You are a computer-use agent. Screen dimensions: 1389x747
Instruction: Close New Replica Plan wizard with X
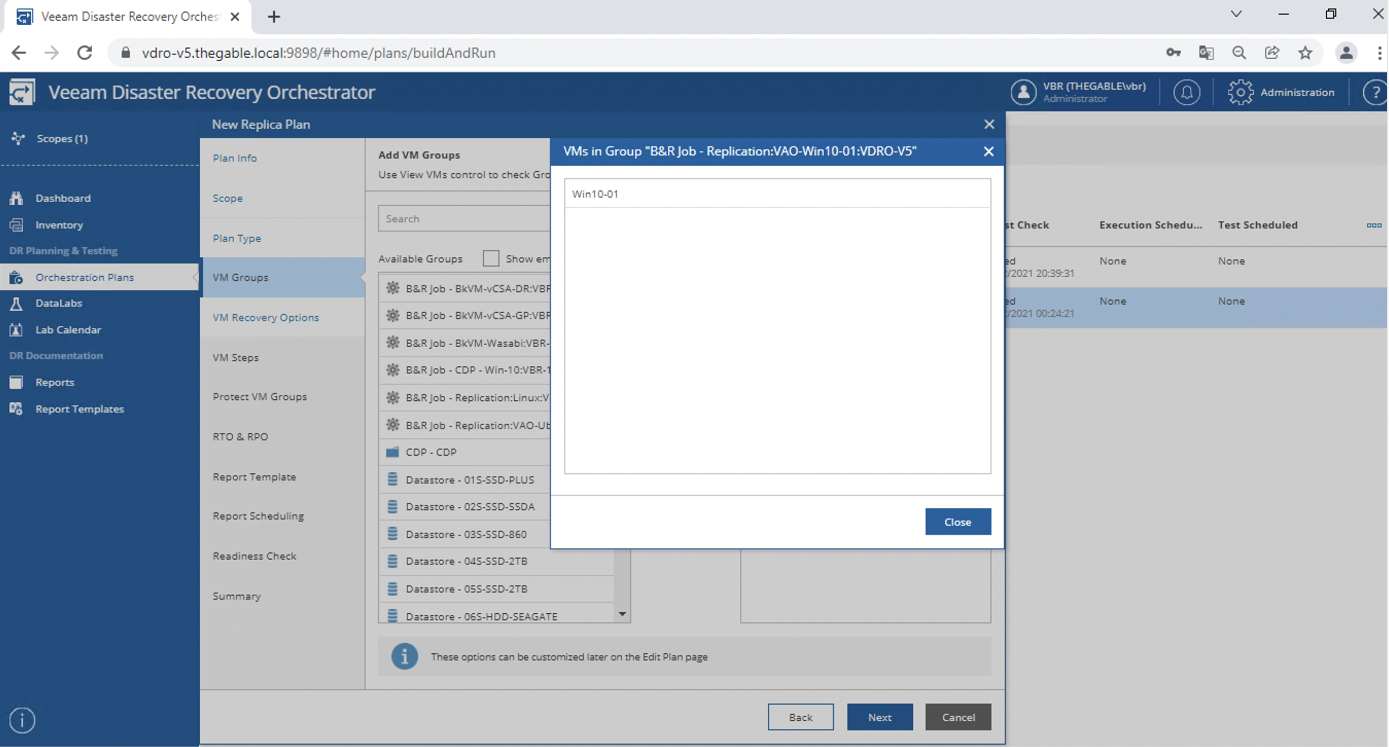pos(989,124)
